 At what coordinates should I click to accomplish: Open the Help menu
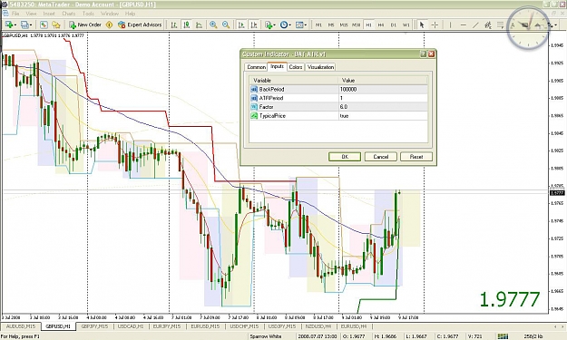(x=130, y=14)
